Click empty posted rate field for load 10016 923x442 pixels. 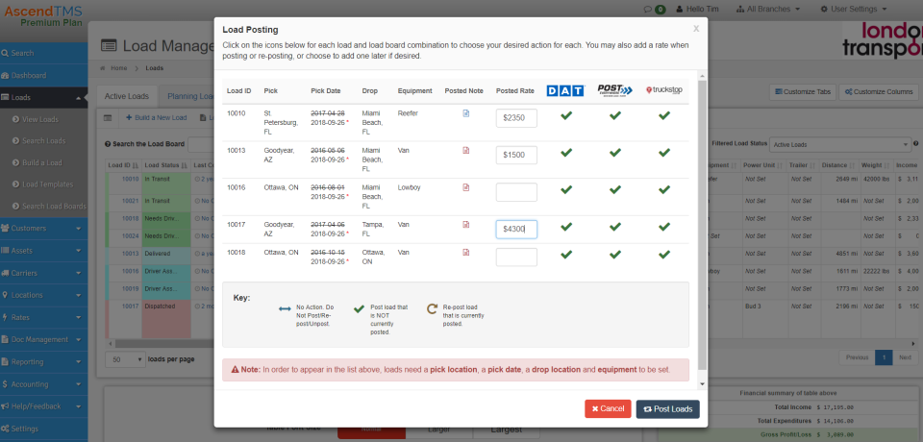(516, 192)
